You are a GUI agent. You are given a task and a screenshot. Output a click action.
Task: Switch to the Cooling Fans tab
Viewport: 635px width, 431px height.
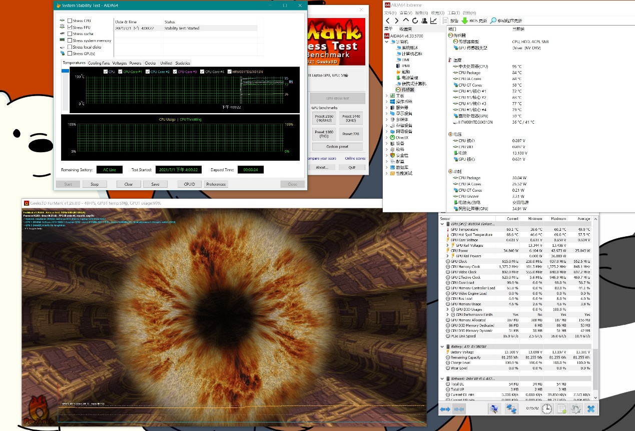99,63
